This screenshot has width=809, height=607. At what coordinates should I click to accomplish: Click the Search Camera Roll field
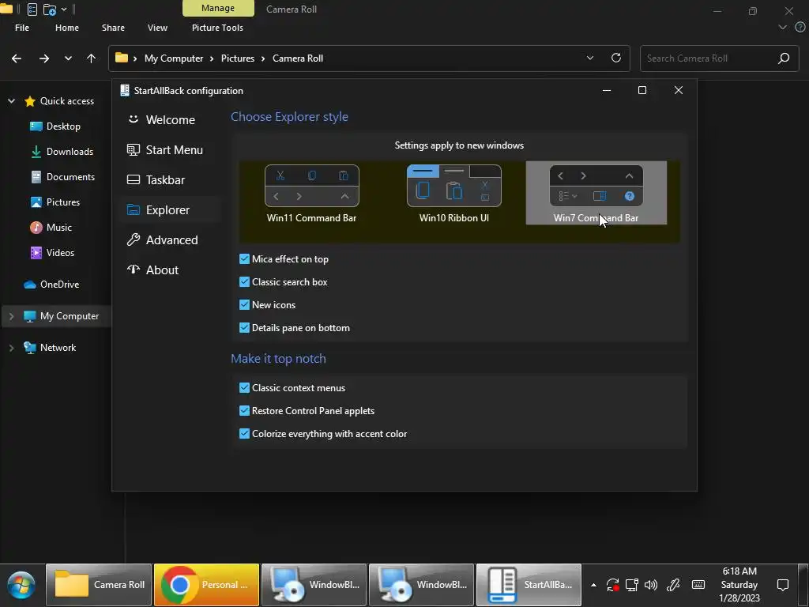click(x=719, y=58)
